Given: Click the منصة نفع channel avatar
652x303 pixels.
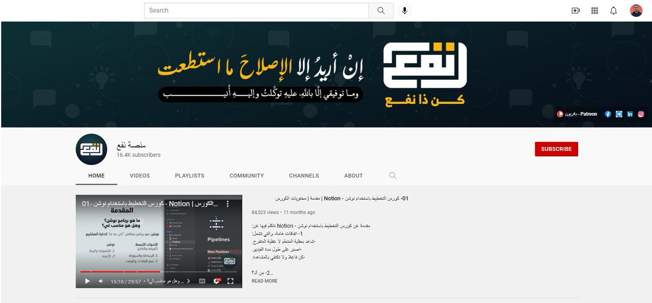Looking at the screenshot, I should click(91, 149).
